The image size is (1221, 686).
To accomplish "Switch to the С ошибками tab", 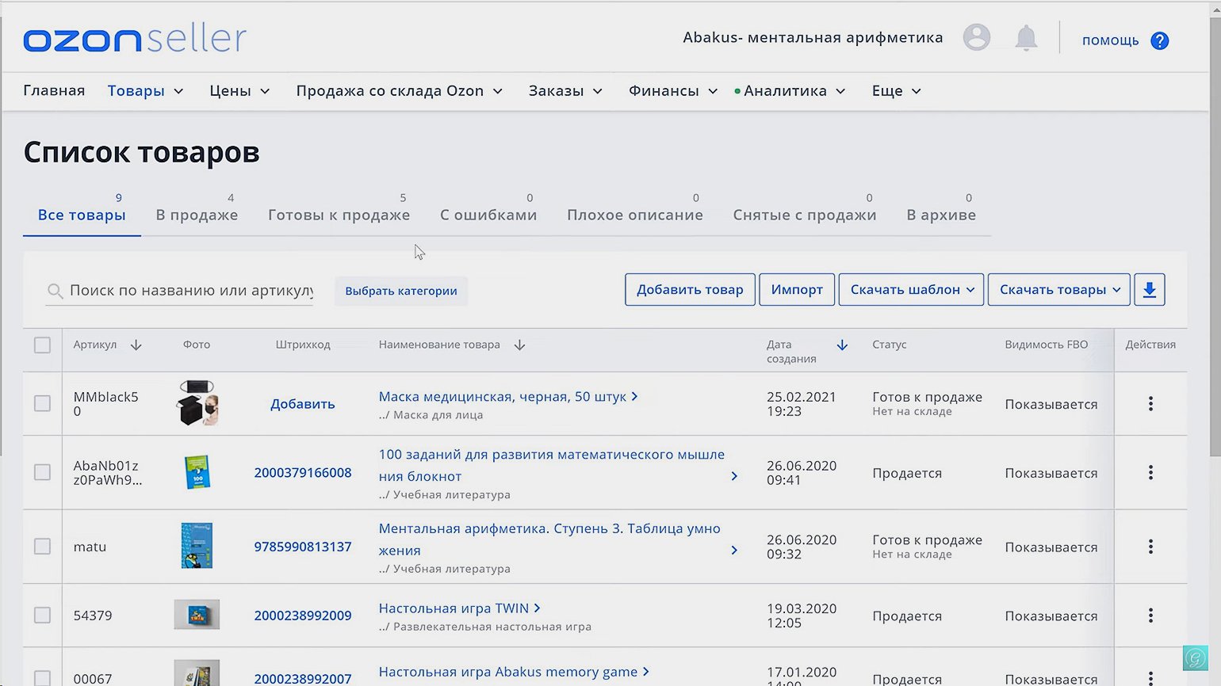I will point(488,215).
